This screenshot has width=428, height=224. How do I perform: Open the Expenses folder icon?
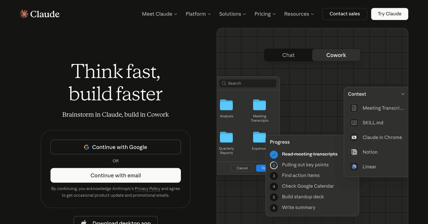tap(259, 137)
